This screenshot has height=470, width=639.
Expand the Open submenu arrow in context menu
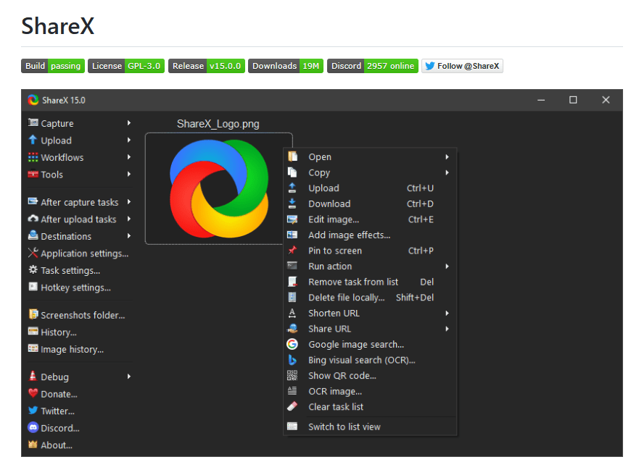click(447, 156)
